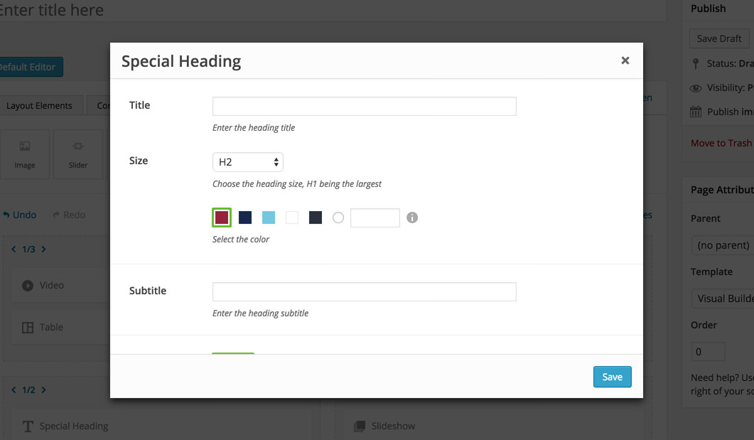Increase 1/2 column width with right chevron
Image resolution: width=754 pixels, height=440 pixels.
click(43, 390)
